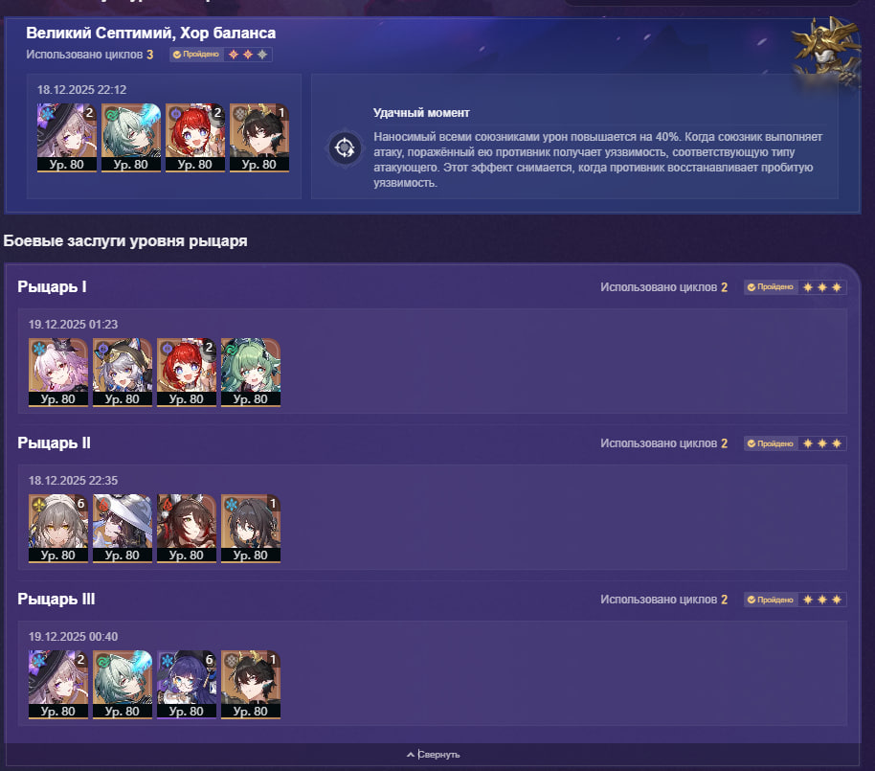Click green-haired fourth character in Рыцарь I

click(x=251, y=372)
